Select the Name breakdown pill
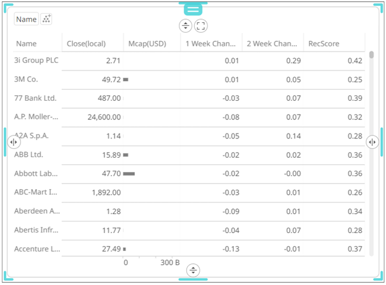The image size is (386, 285). click(x=27, y=19)
